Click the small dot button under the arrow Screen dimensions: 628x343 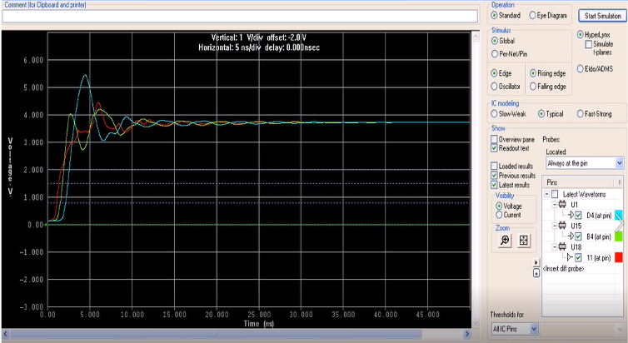(536, 273)
